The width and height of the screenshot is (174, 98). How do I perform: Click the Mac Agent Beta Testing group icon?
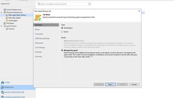tap(7, 15)
